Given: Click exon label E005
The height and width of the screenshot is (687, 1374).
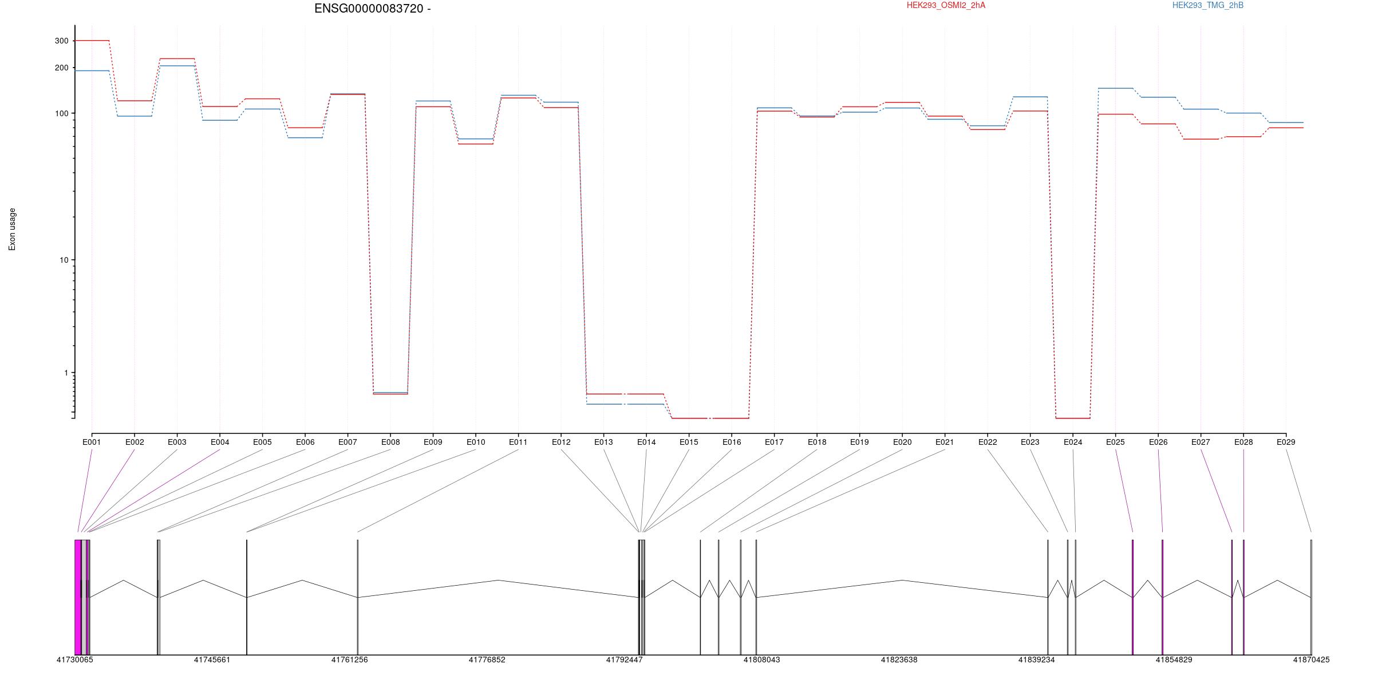Looking at the screenshot, I should pyautogui.click(x=262, y=442).
